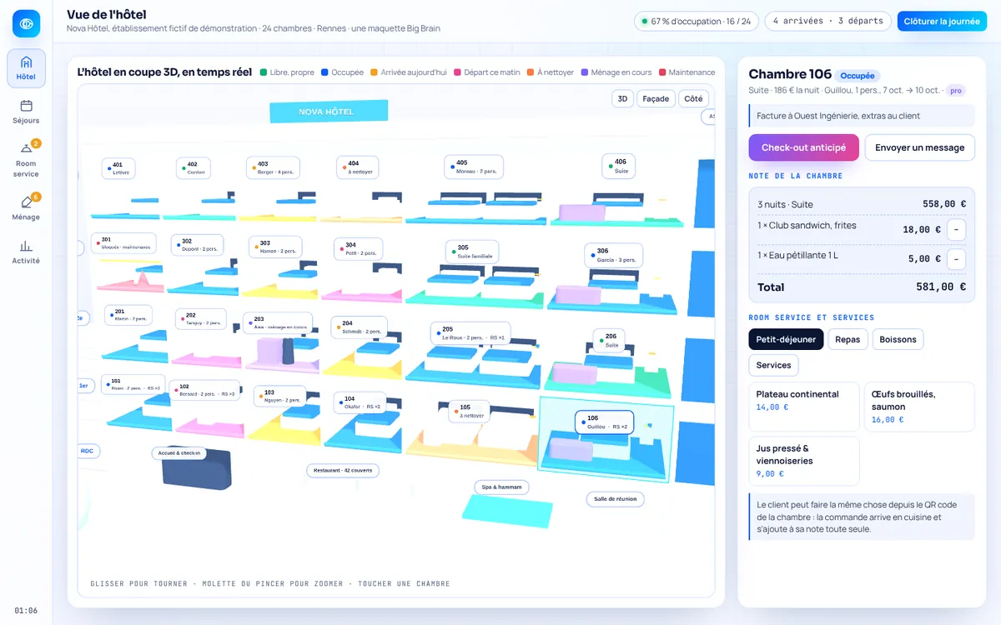Add Plateau continental to the bill
Viewport: 1001px width, 625px height.
click(803, 407)
